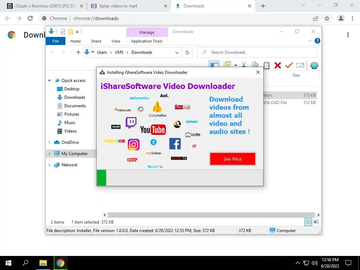360x270 pixels.
Task: Collapse the Quick access tree node
Action: click(x=49, y=81)
